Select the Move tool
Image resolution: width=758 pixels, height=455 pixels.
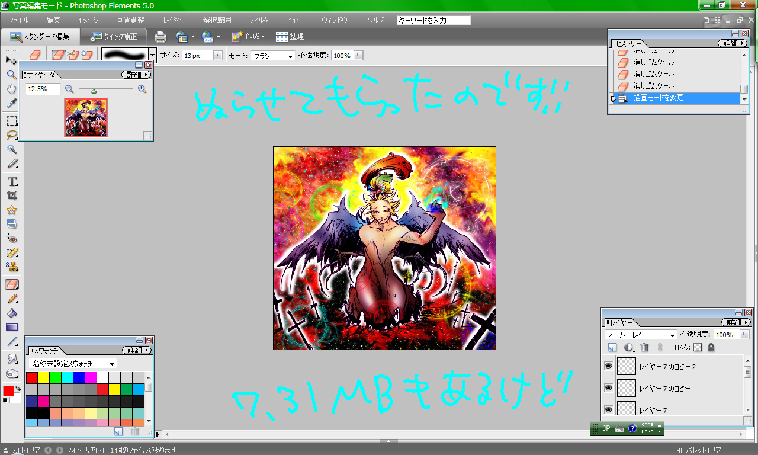tap(11, 60)
